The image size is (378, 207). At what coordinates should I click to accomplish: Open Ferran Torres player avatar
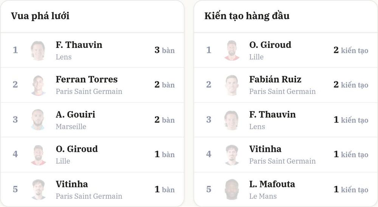[x=38, y=85]
